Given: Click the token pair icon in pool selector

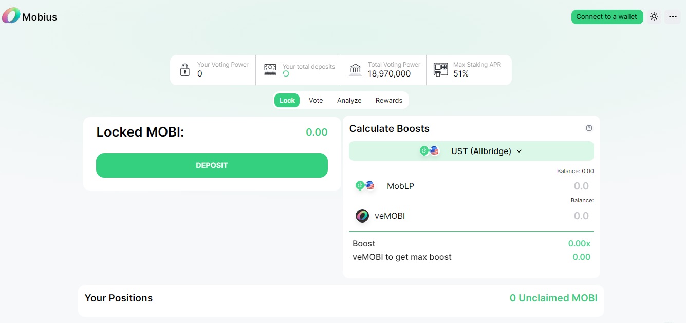Looking at the screenshot, I should (x=430, y=151).
